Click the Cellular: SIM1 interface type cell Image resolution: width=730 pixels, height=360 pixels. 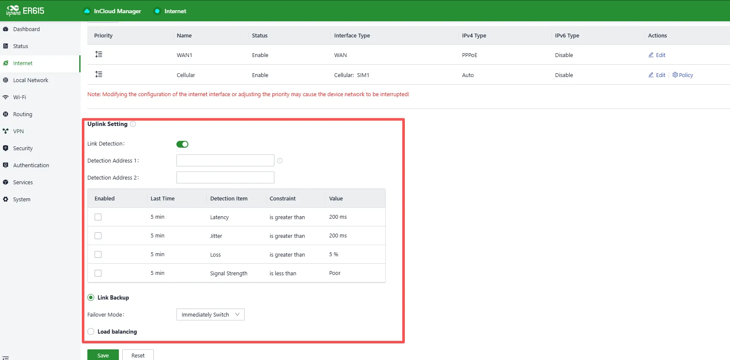(x=352, y=75)
